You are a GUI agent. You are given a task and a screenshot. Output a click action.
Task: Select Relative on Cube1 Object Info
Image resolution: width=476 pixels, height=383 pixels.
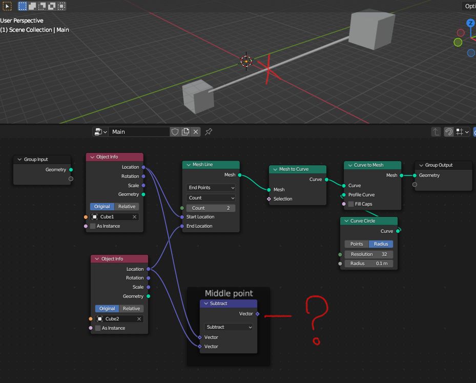[x=127, y=207]
